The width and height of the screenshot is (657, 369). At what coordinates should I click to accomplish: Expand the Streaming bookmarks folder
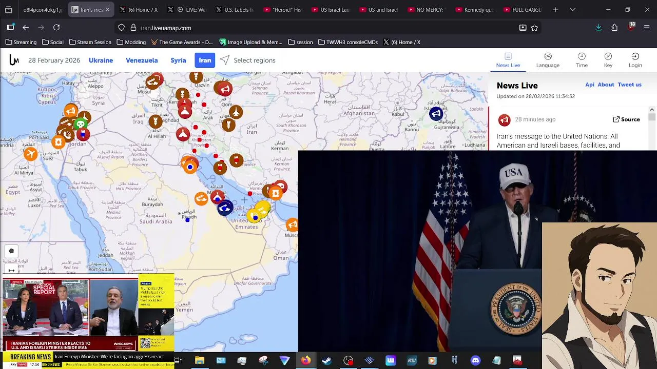pyautogui.click(x=21, y=42)
